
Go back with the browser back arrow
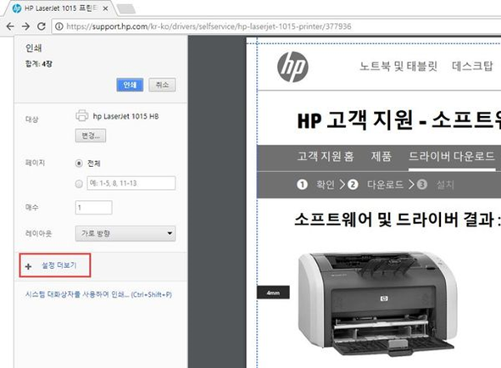(x=10, y=26)
